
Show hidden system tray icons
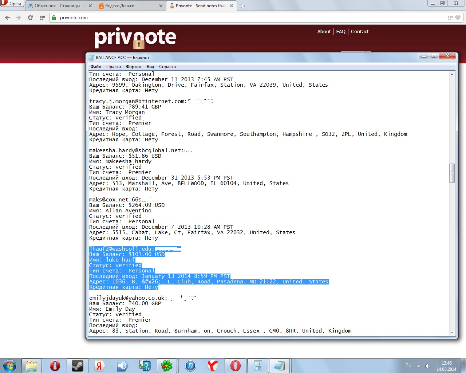[418, 366]
